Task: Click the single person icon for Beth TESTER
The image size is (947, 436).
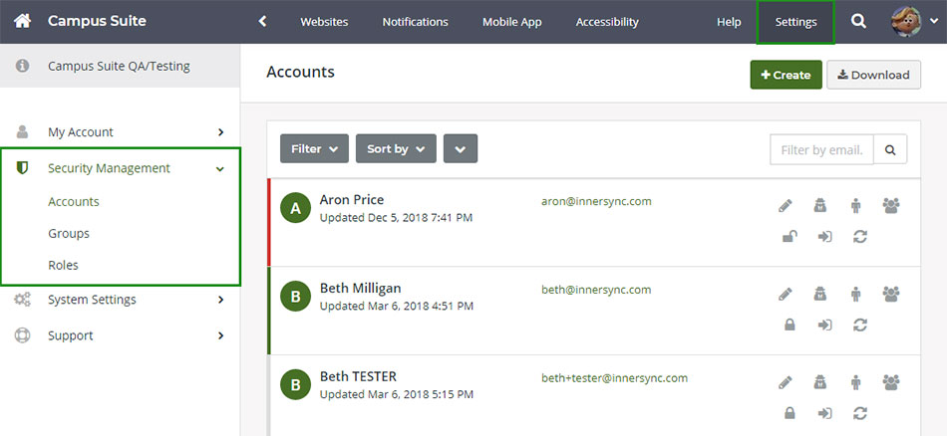Action: point(856,382)
